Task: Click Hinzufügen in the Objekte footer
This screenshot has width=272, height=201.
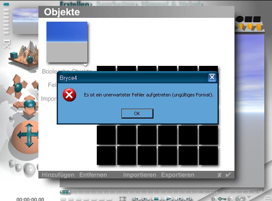Action: point(58,175)
